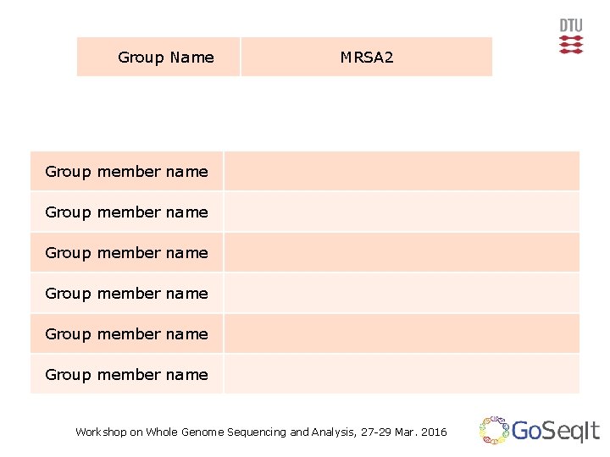Click empty cell beside second member name

402,212
